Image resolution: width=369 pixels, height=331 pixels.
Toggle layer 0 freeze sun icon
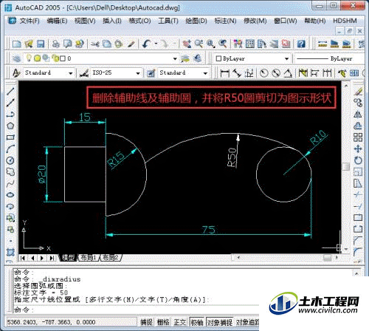(x=37, y=58)
